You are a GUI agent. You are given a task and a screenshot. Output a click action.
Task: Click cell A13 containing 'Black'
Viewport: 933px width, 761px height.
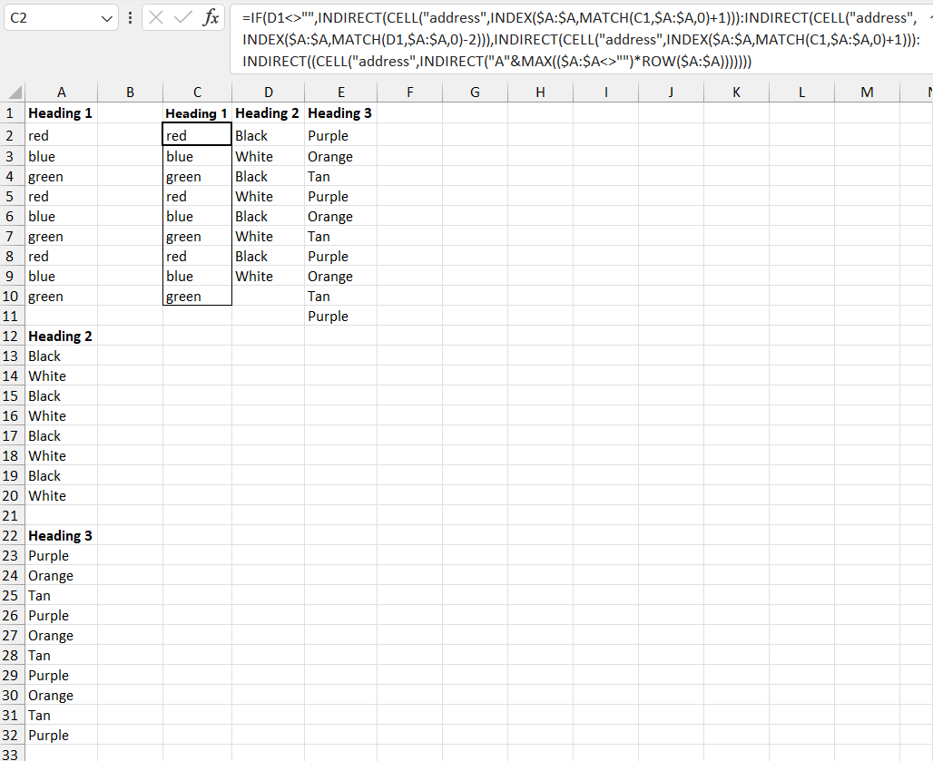point(62,356)
